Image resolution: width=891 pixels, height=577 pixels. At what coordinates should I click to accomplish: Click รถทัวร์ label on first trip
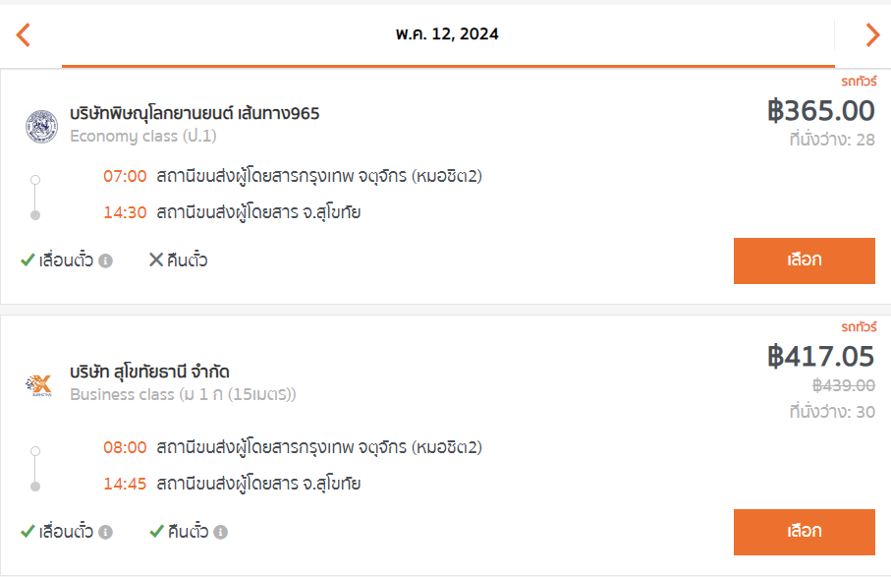[859, 82]
